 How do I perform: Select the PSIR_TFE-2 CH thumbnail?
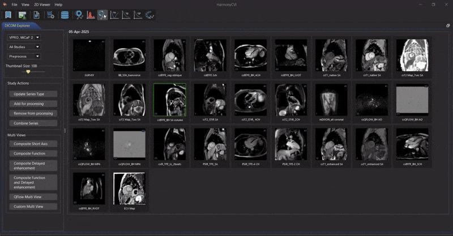coord(291,144)
